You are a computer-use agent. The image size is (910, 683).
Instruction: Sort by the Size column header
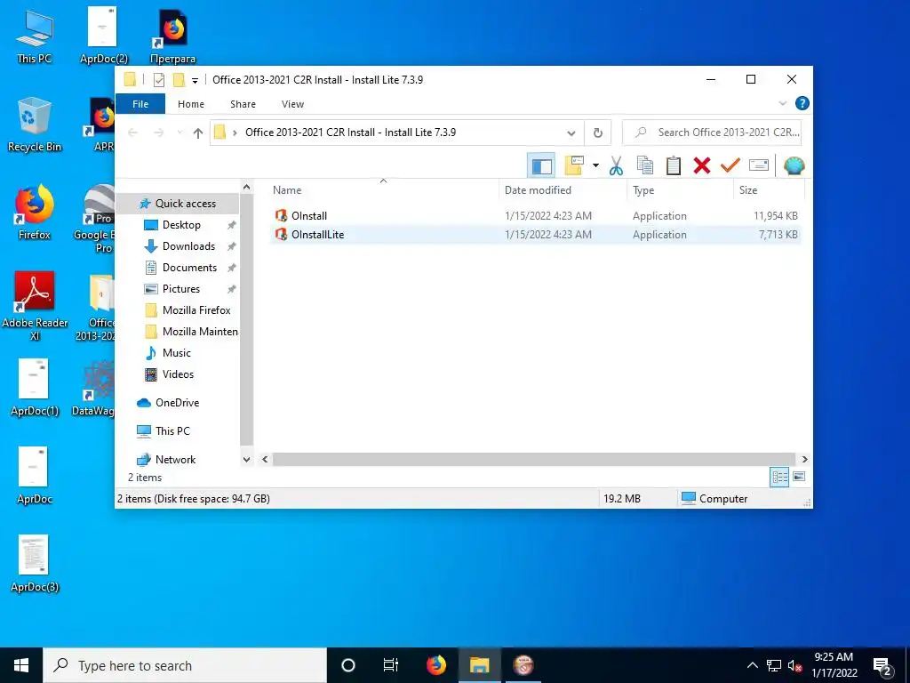coord(748,190)
